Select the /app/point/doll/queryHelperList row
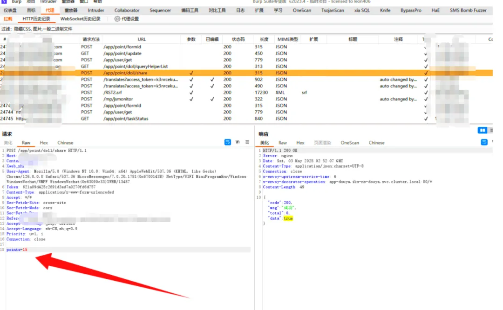 246,66
